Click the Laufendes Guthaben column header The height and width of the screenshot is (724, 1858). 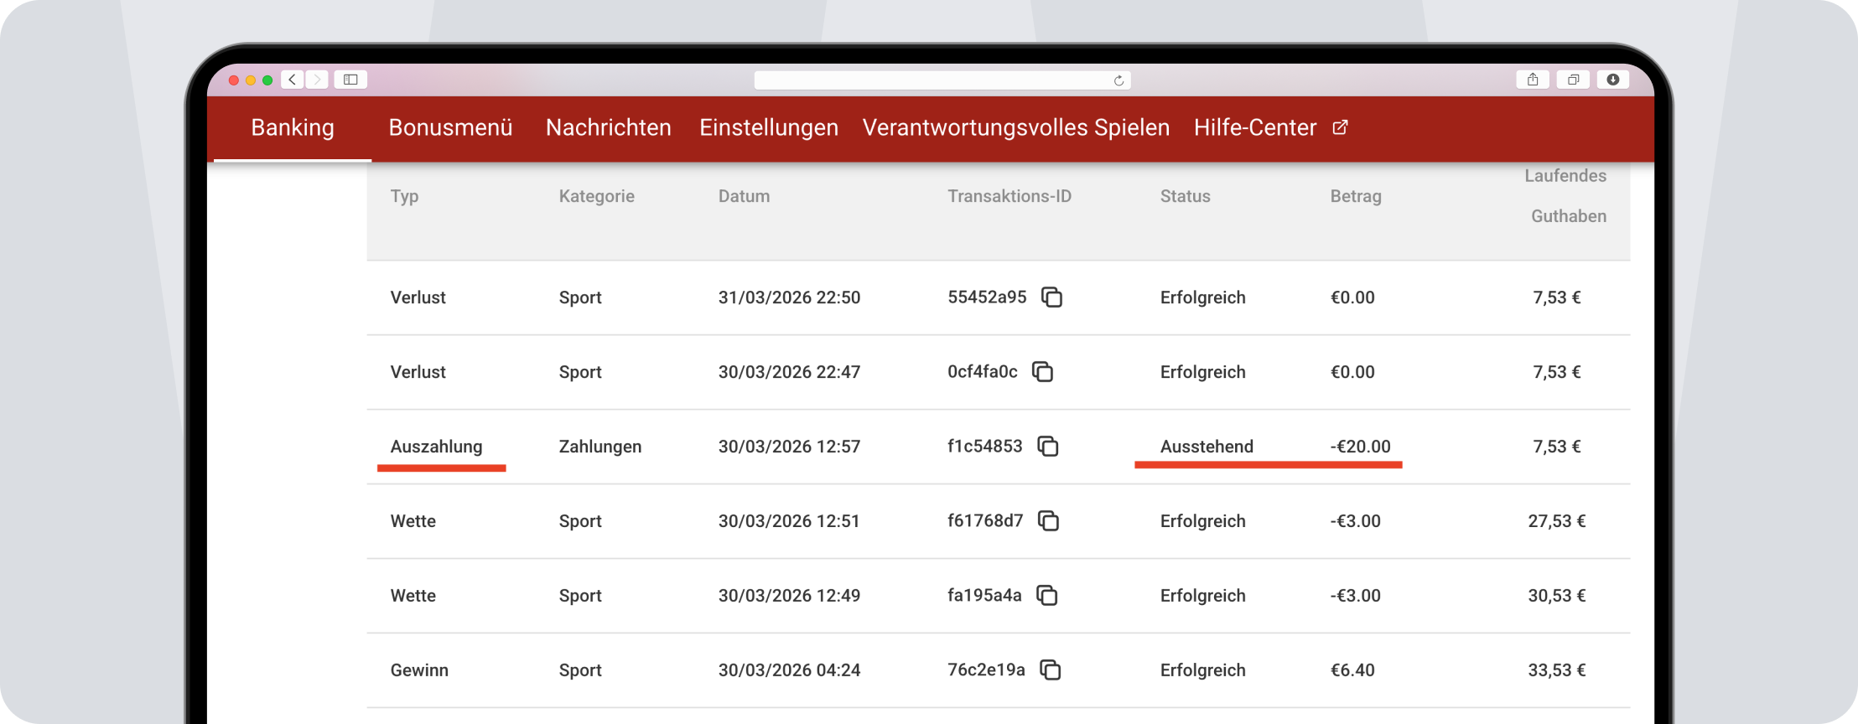pos(1566,196)
